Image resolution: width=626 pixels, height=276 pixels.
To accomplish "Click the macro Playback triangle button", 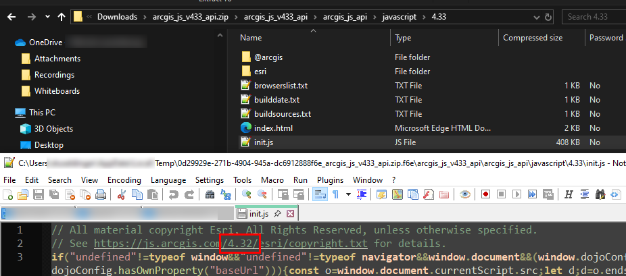I will tap(517, 194).
